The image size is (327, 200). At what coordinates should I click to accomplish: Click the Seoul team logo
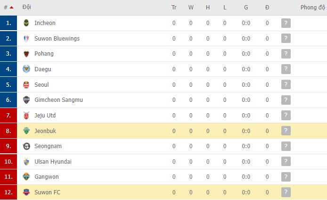tap(26, 85)
